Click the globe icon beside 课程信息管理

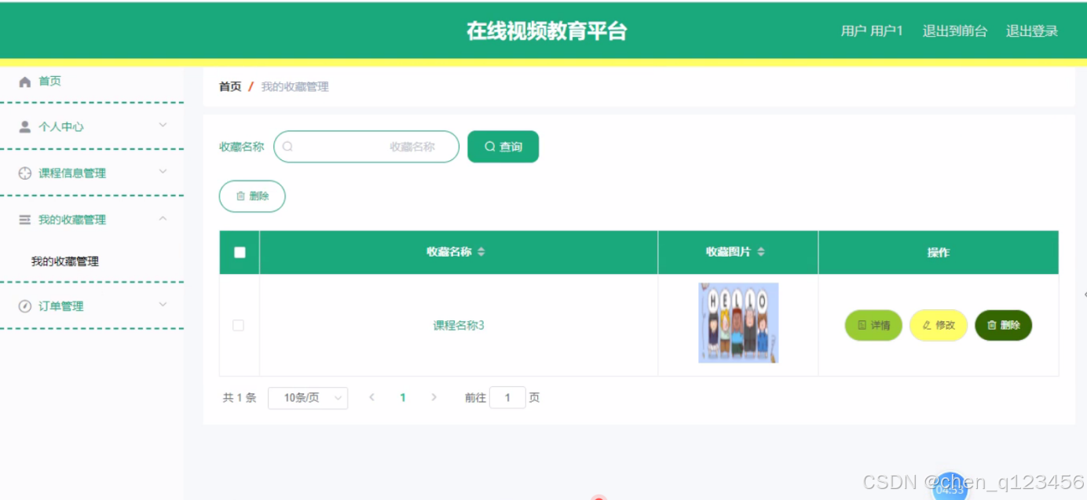click(24, 173)
